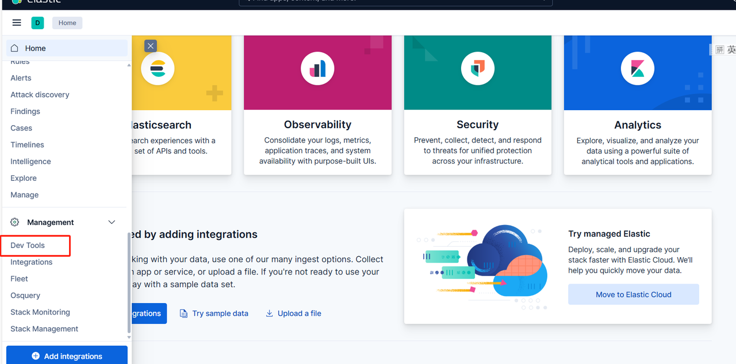Click Try sample data link

(x=220, y=313)
